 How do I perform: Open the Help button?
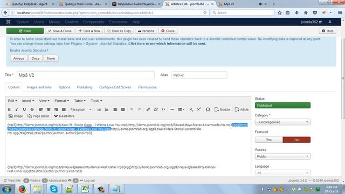click(327, 31)
